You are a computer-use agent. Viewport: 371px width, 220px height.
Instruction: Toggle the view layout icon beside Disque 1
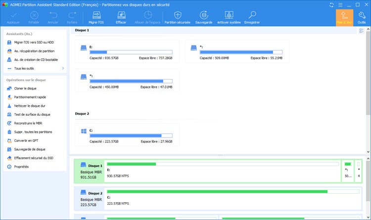click(361, 31)
